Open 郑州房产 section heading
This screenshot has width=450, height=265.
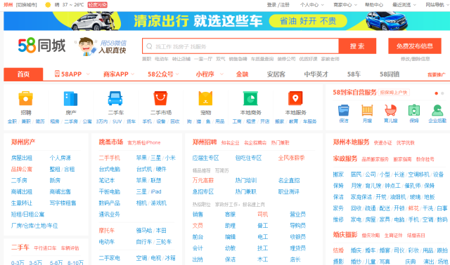coord(23,142)
